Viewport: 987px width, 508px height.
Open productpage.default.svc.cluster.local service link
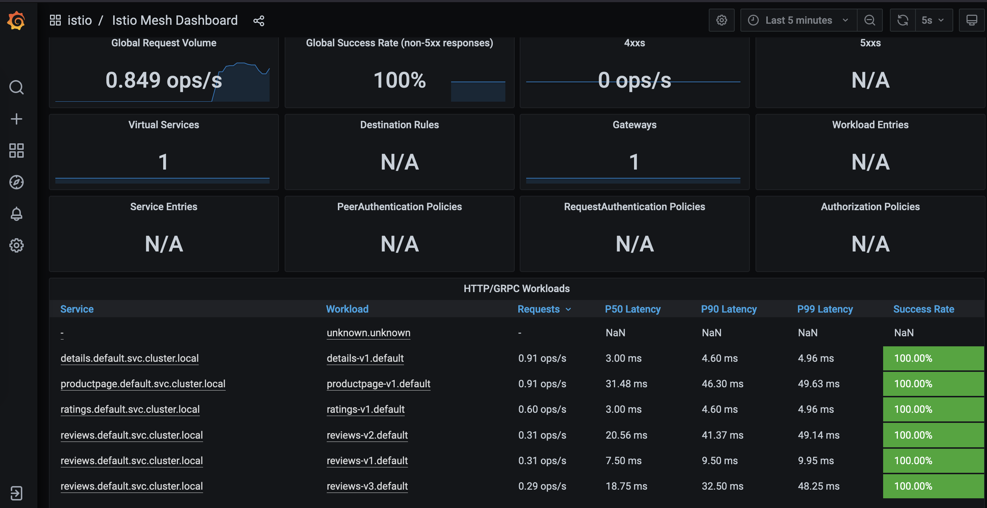143,384
